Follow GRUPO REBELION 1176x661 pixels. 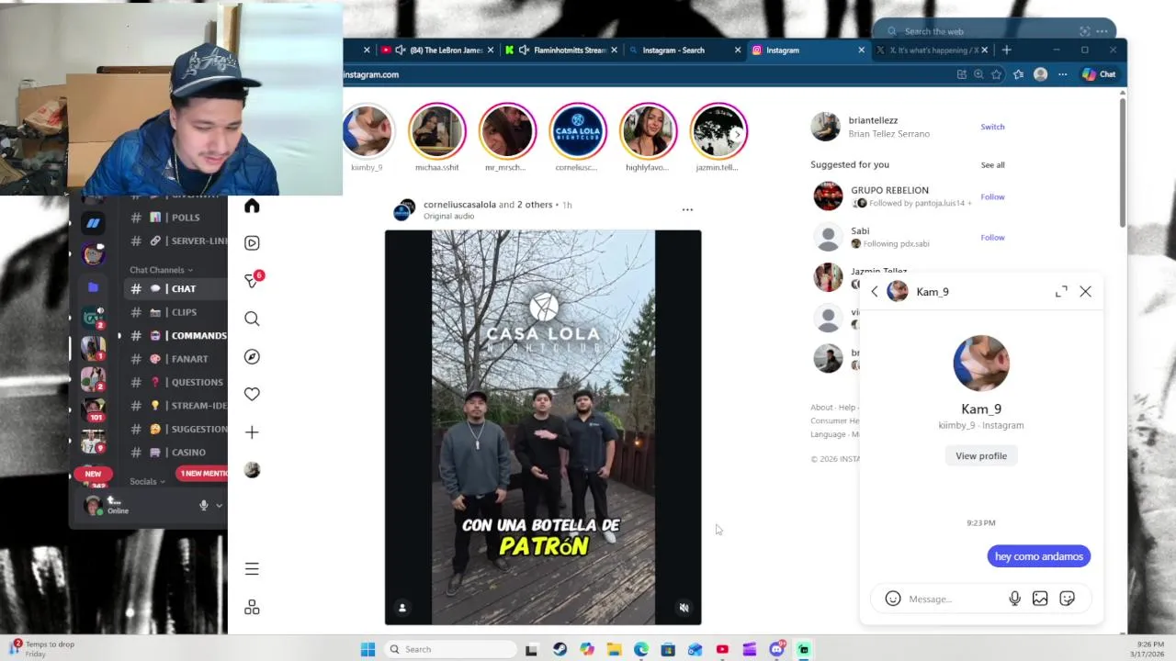point(992,196)
